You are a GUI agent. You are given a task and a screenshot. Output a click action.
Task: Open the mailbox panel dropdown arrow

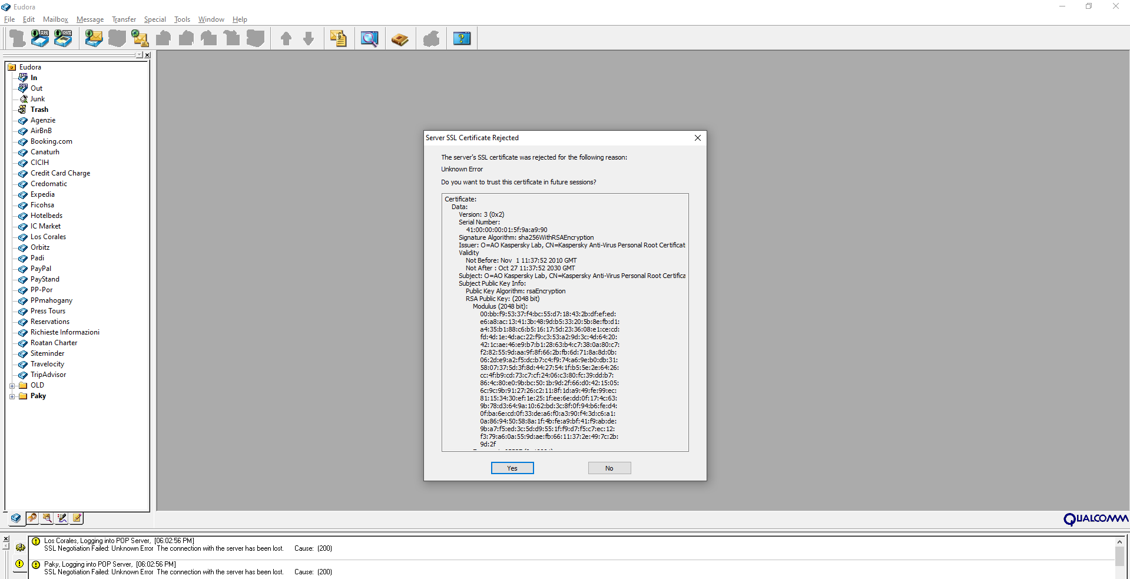point(140,55)
